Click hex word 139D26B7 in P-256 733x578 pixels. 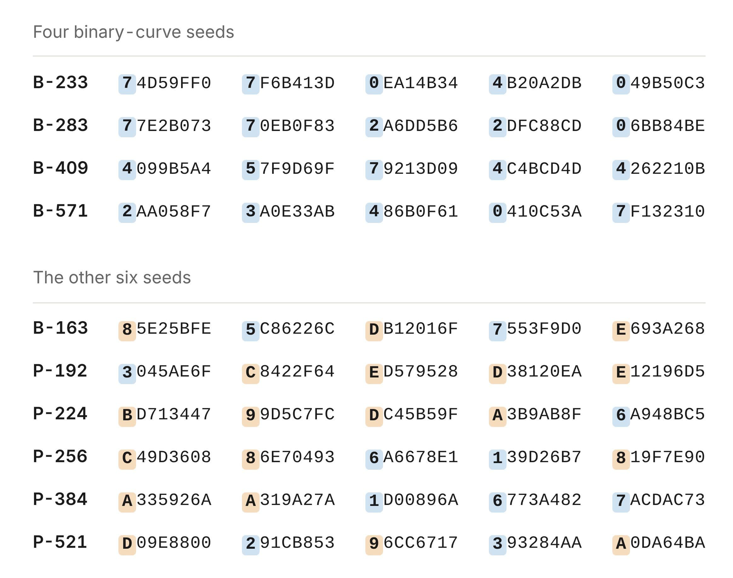point(535,457)
